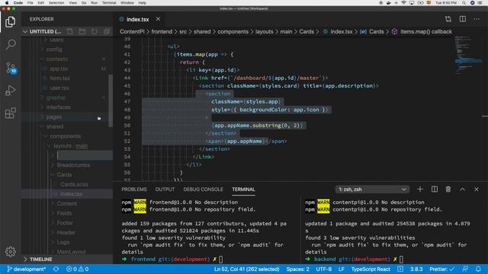
Task: Click the shared breadcrumb segment
Action: (202, 31)
